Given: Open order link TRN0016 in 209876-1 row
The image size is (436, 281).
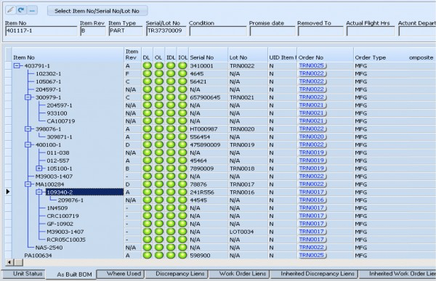Looking at the screenshot, I should [x=312, y=200].
